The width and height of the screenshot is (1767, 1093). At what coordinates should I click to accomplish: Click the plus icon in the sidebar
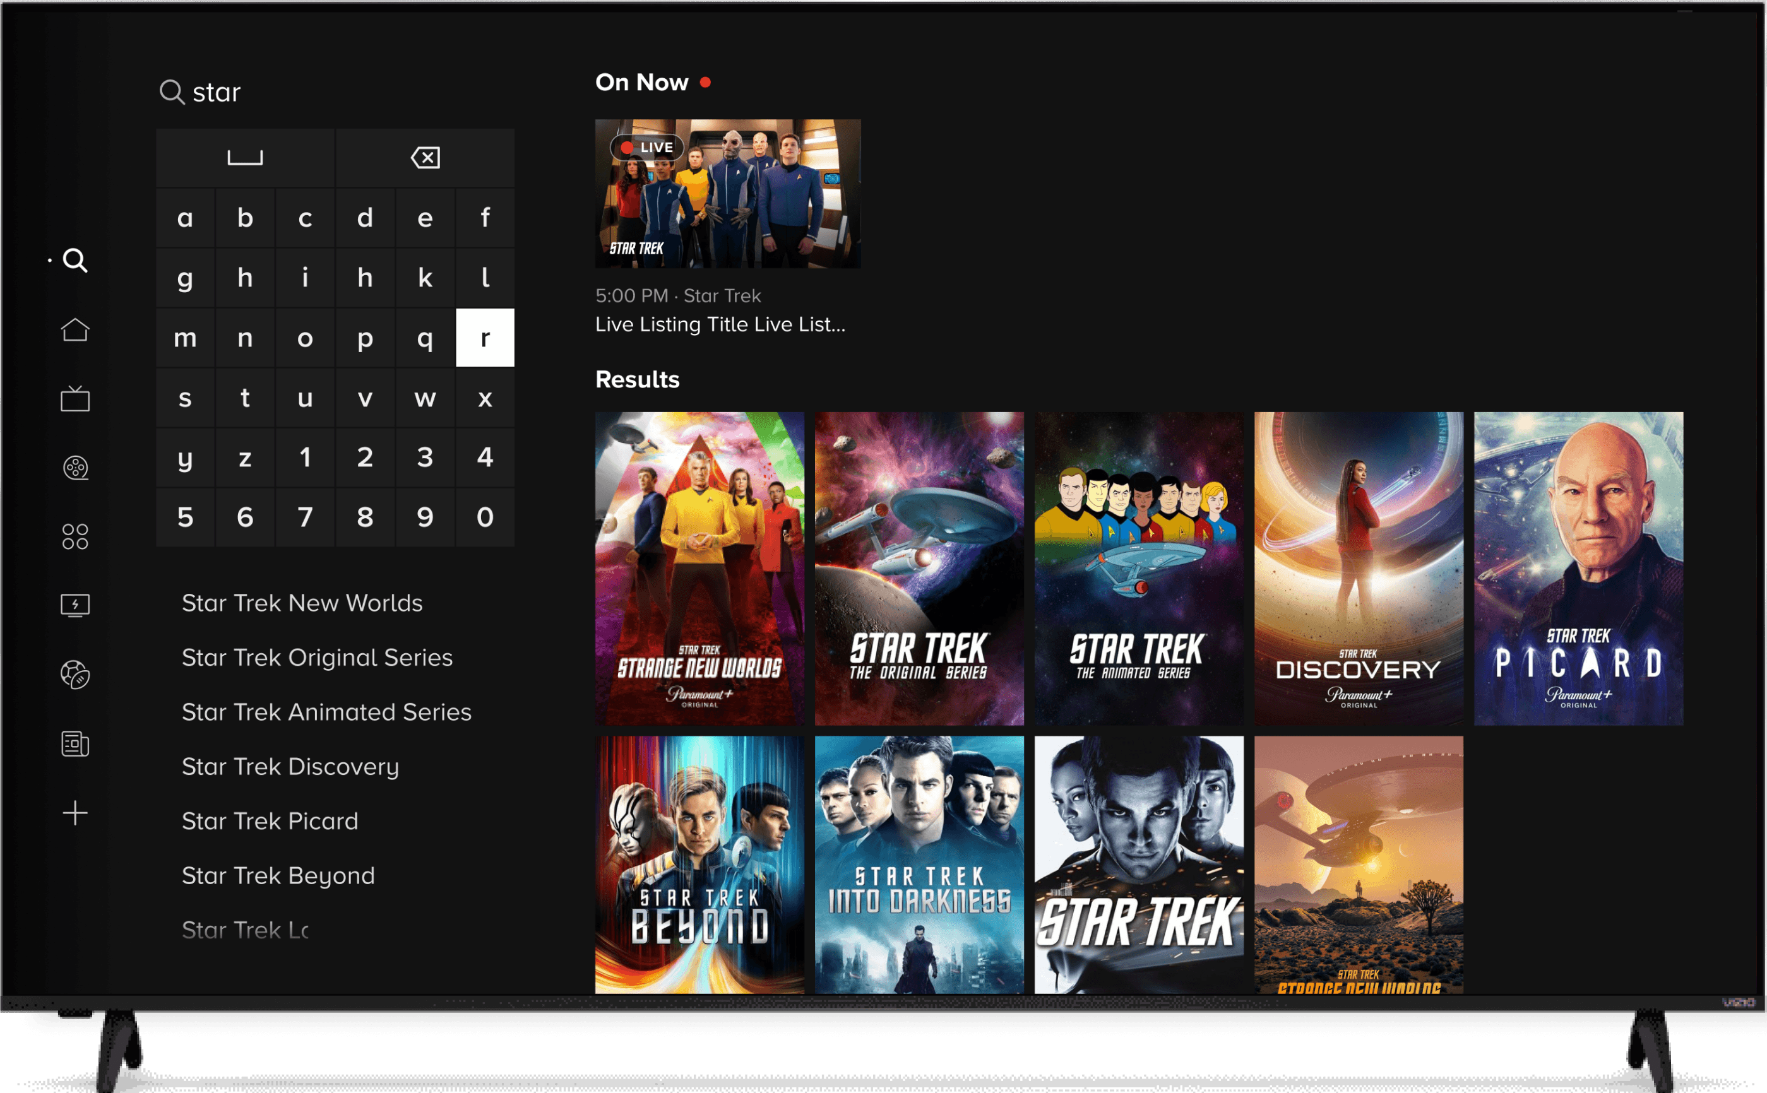coord(75,813)
